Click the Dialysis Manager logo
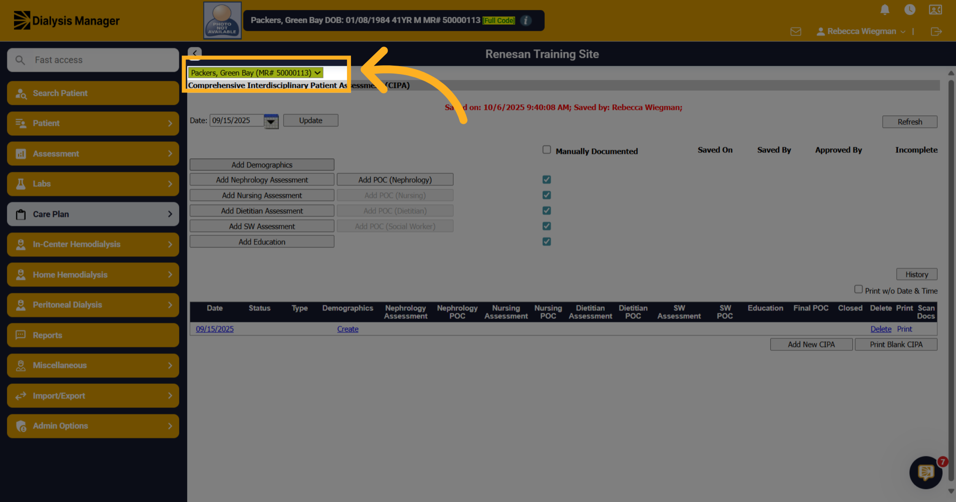Screen dimensions: 956x502 (x=67, y=20)
